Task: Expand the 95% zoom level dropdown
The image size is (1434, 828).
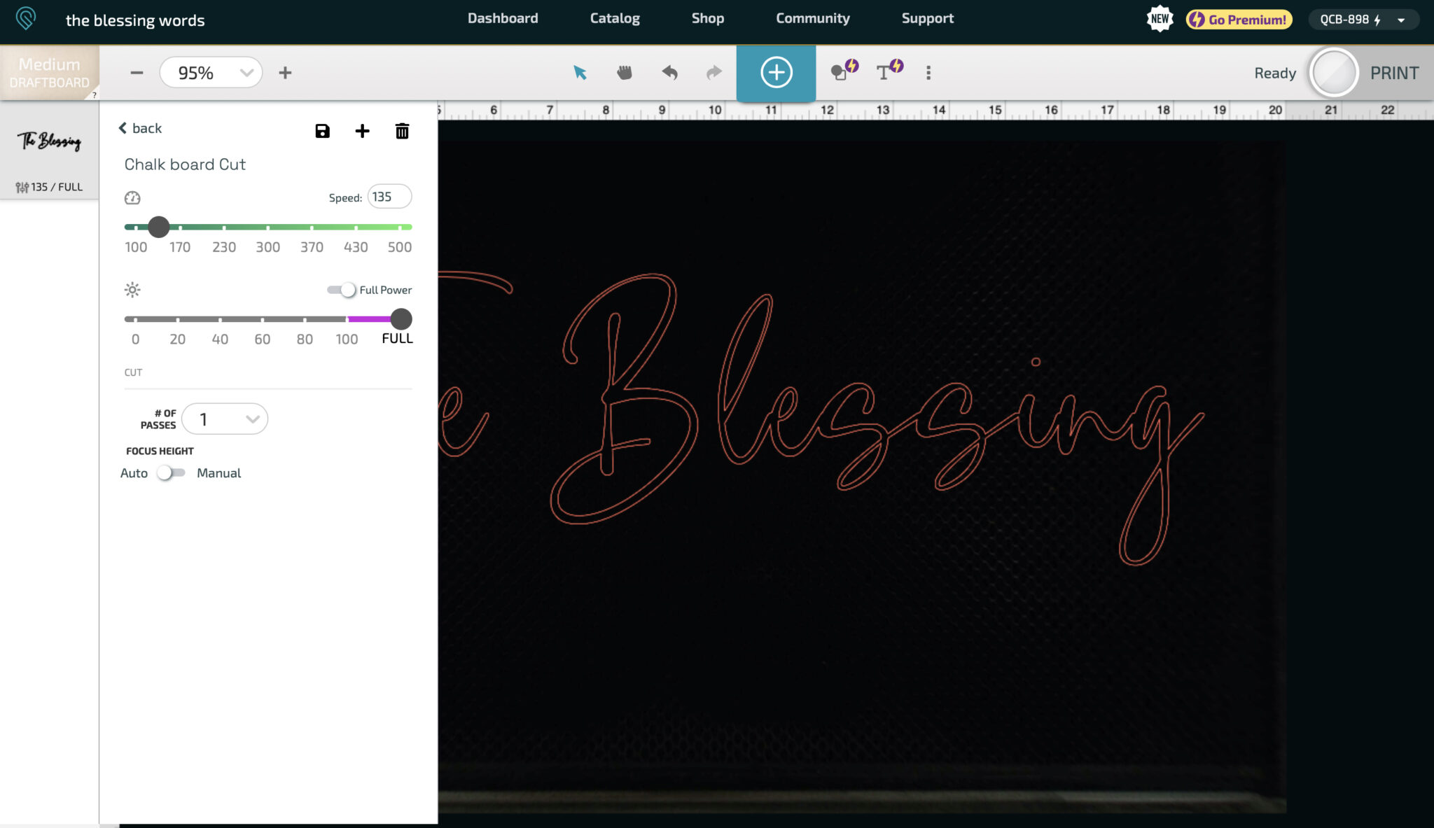Action: coord(211,73)
